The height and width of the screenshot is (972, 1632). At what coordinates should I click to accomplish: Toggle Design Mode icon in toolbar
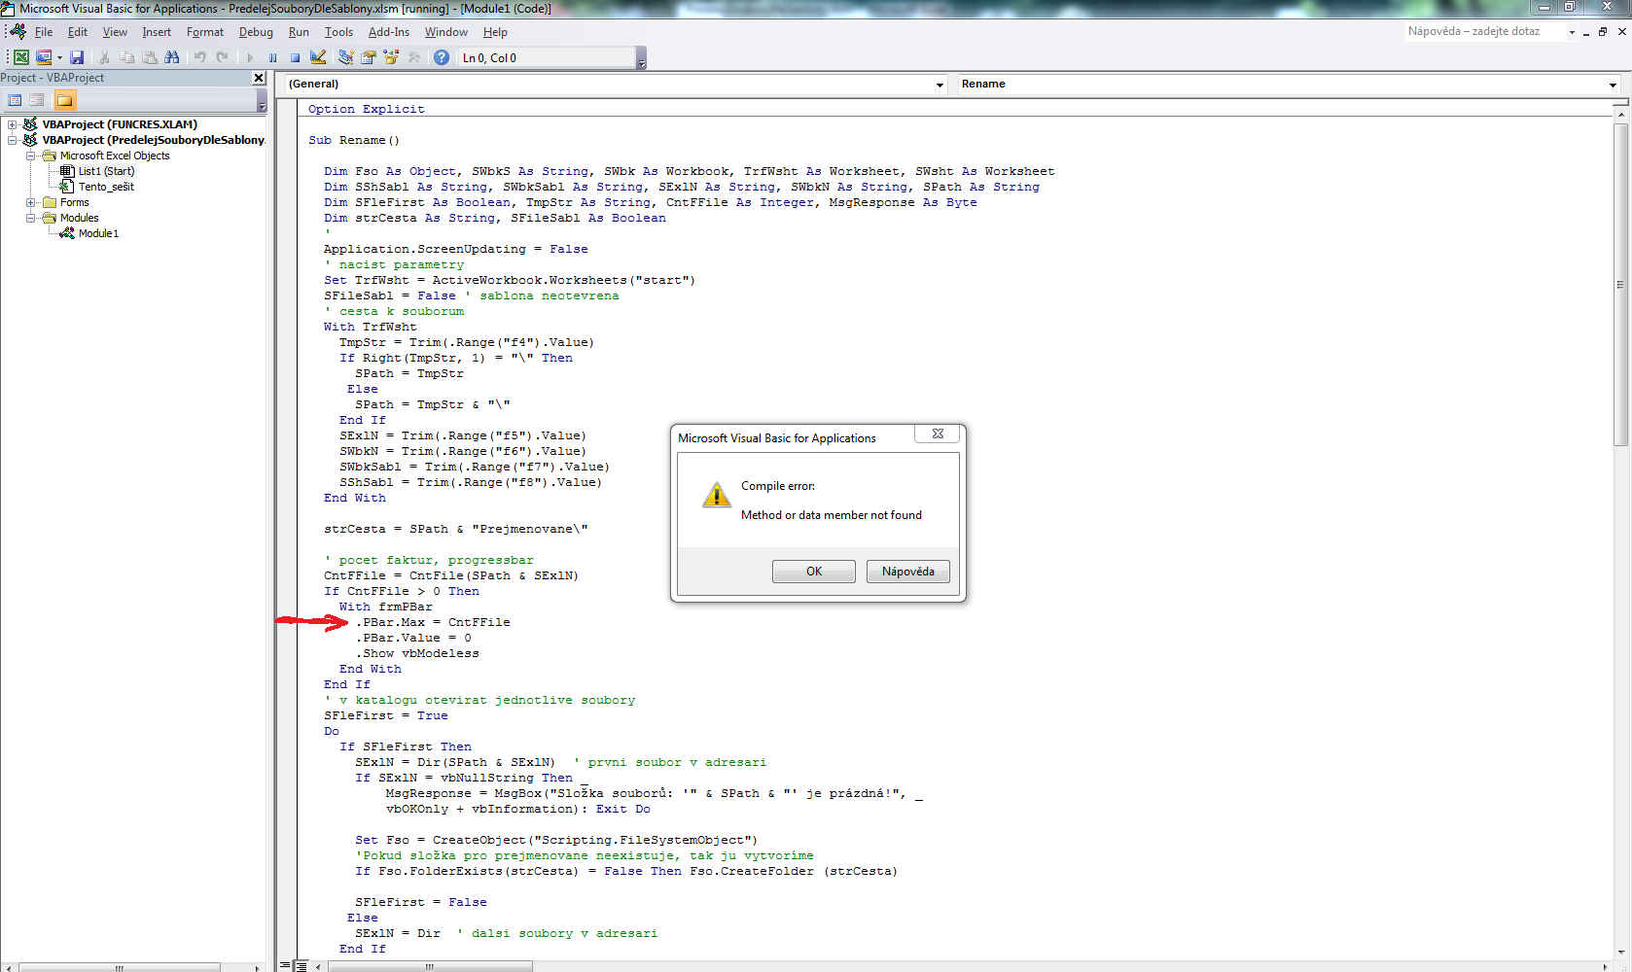tap(318, 58)
